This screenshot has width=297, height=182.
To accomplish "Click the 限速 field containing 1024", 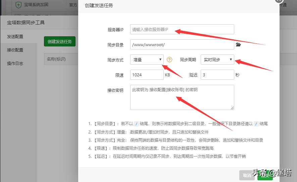I will coord(147,75).
